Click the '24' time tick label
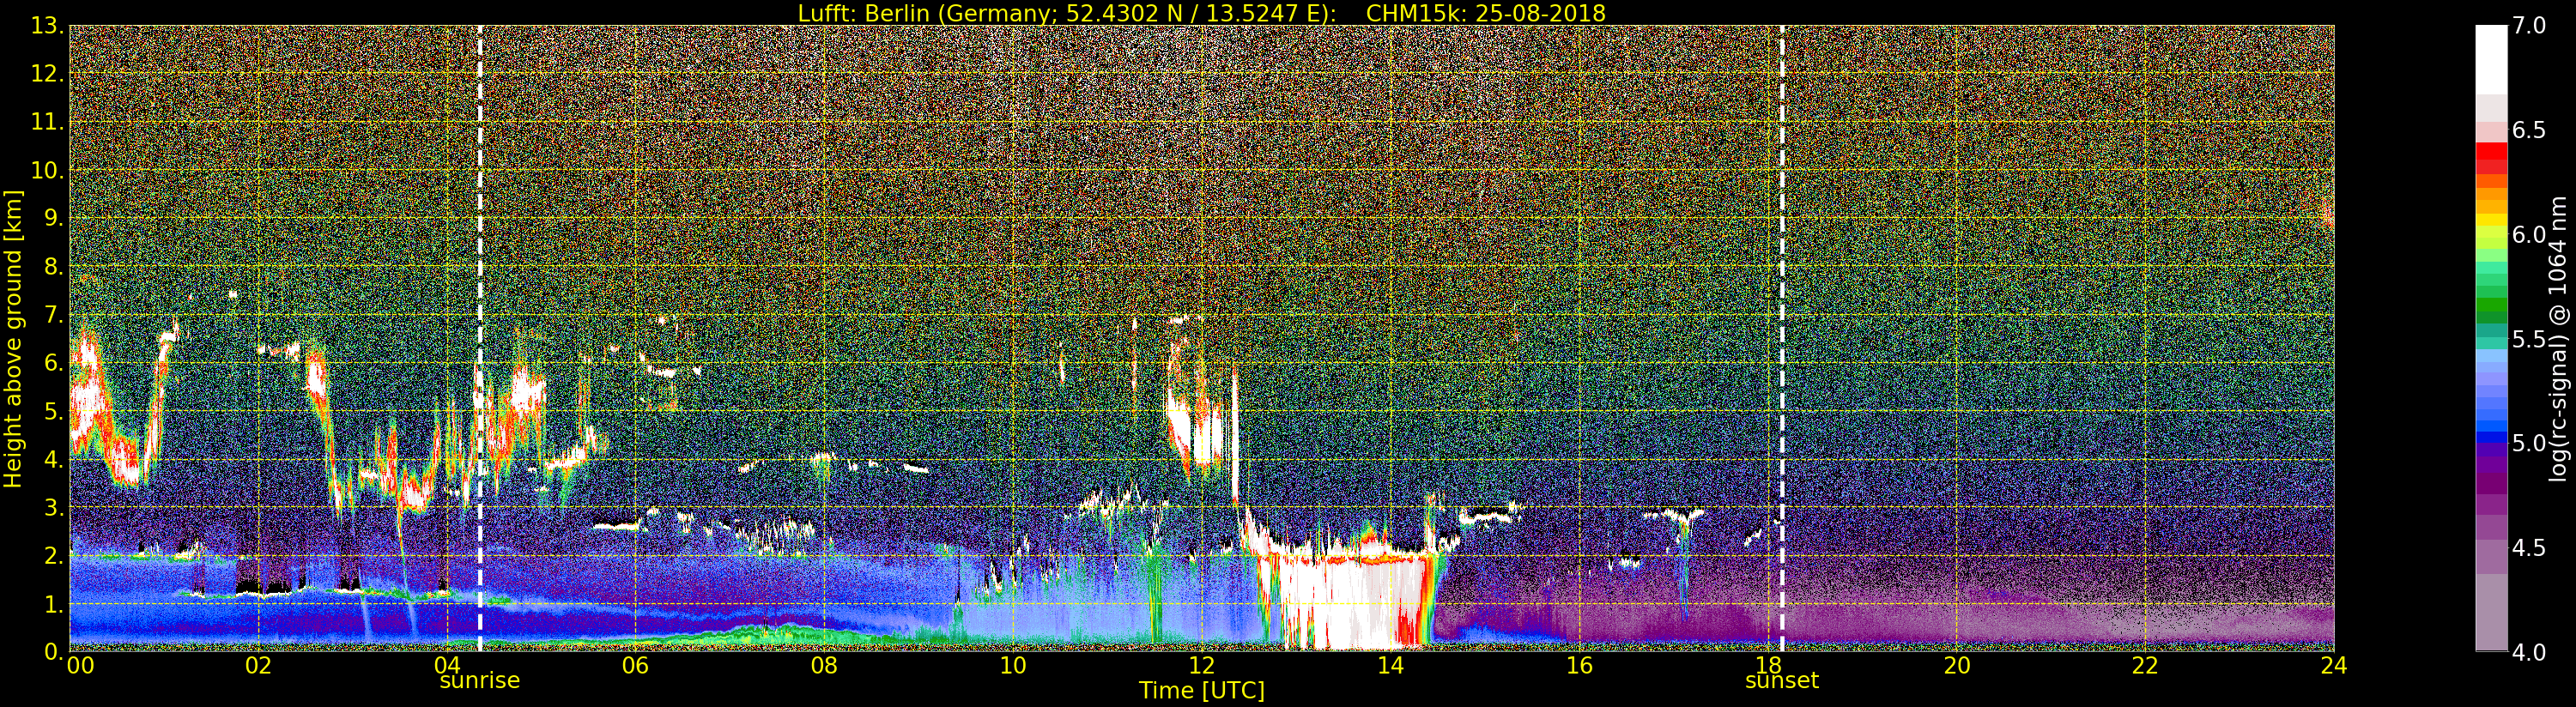Image resolution: width=2576 pixels, height=707 pixels. coord(2334,666)
